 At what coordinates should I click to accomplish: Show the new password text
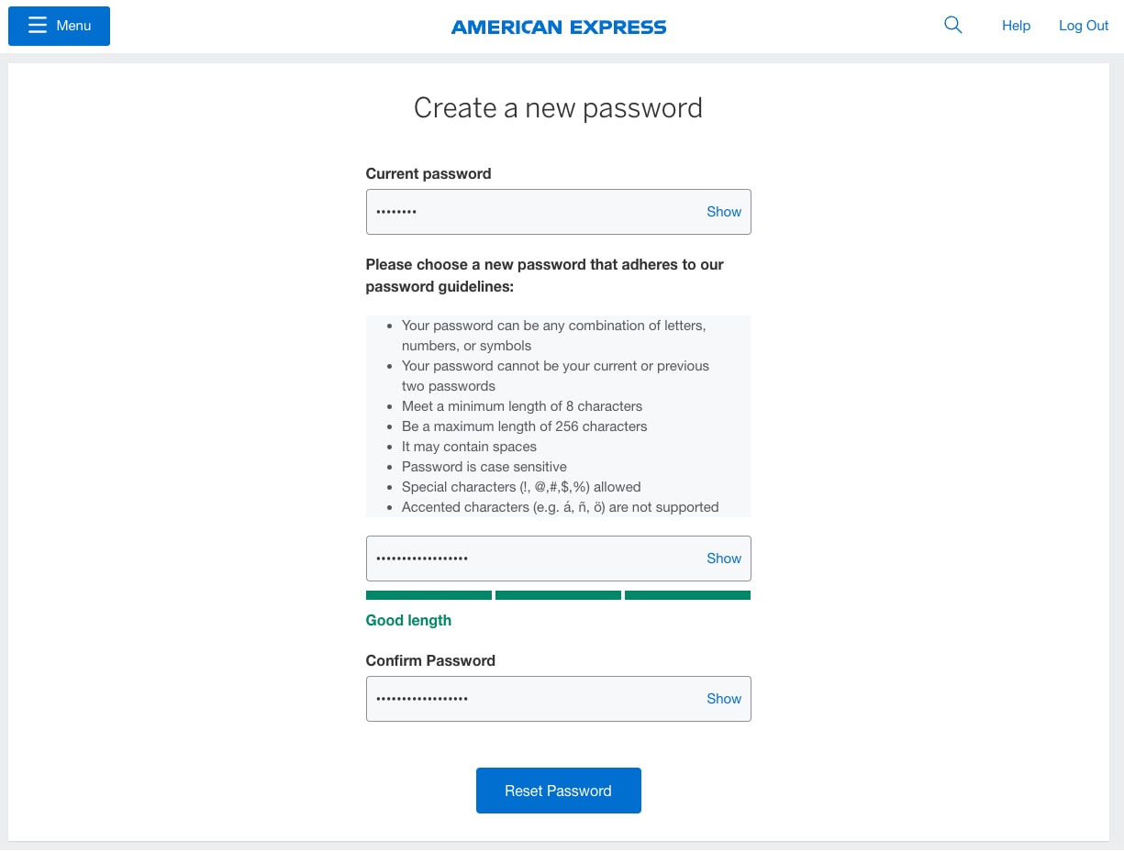tap(724, 558)
